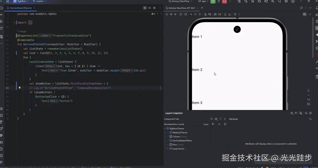This screenshot has height=168, width=318.
Task: Expand the folded import block
Action: pyautogui.click(x=14, y=23)
